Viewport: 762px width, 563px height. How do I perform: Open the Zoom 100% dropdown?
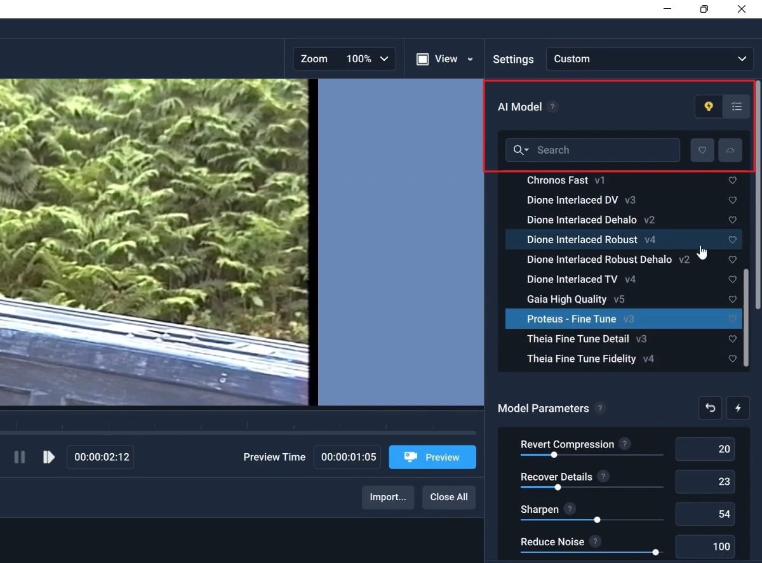344,59
